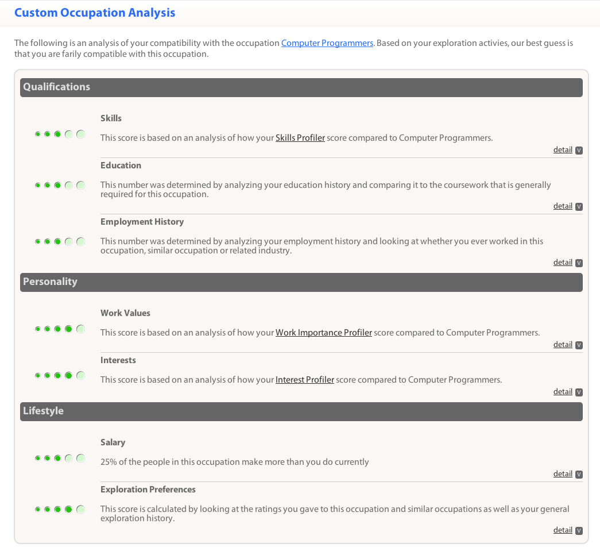Expand the Work Values detail chevron
Screen dimensions: 600x547
click(579, 345)
